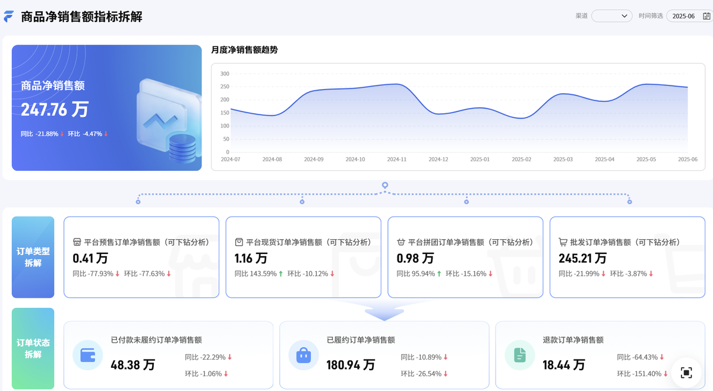The width and height of the screenshot is (713, 391).
Task: Select the 订单状态拆解 side label
Action: click(x=33, y=348)
